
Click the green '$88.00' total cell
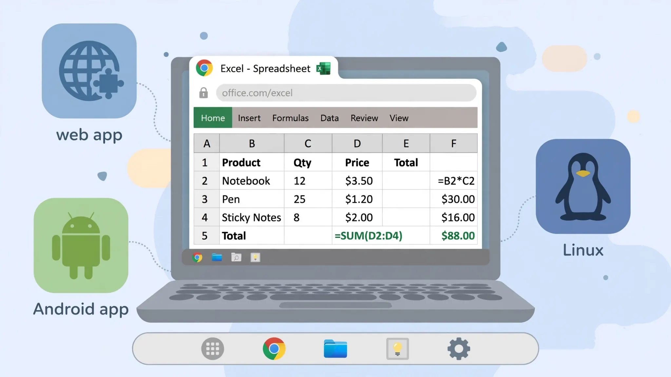click(x=454, y=236)
